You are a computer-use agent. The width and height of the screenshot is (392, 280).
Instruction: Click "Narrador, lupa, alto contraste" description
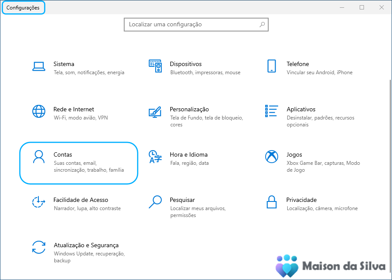[87, 208]
